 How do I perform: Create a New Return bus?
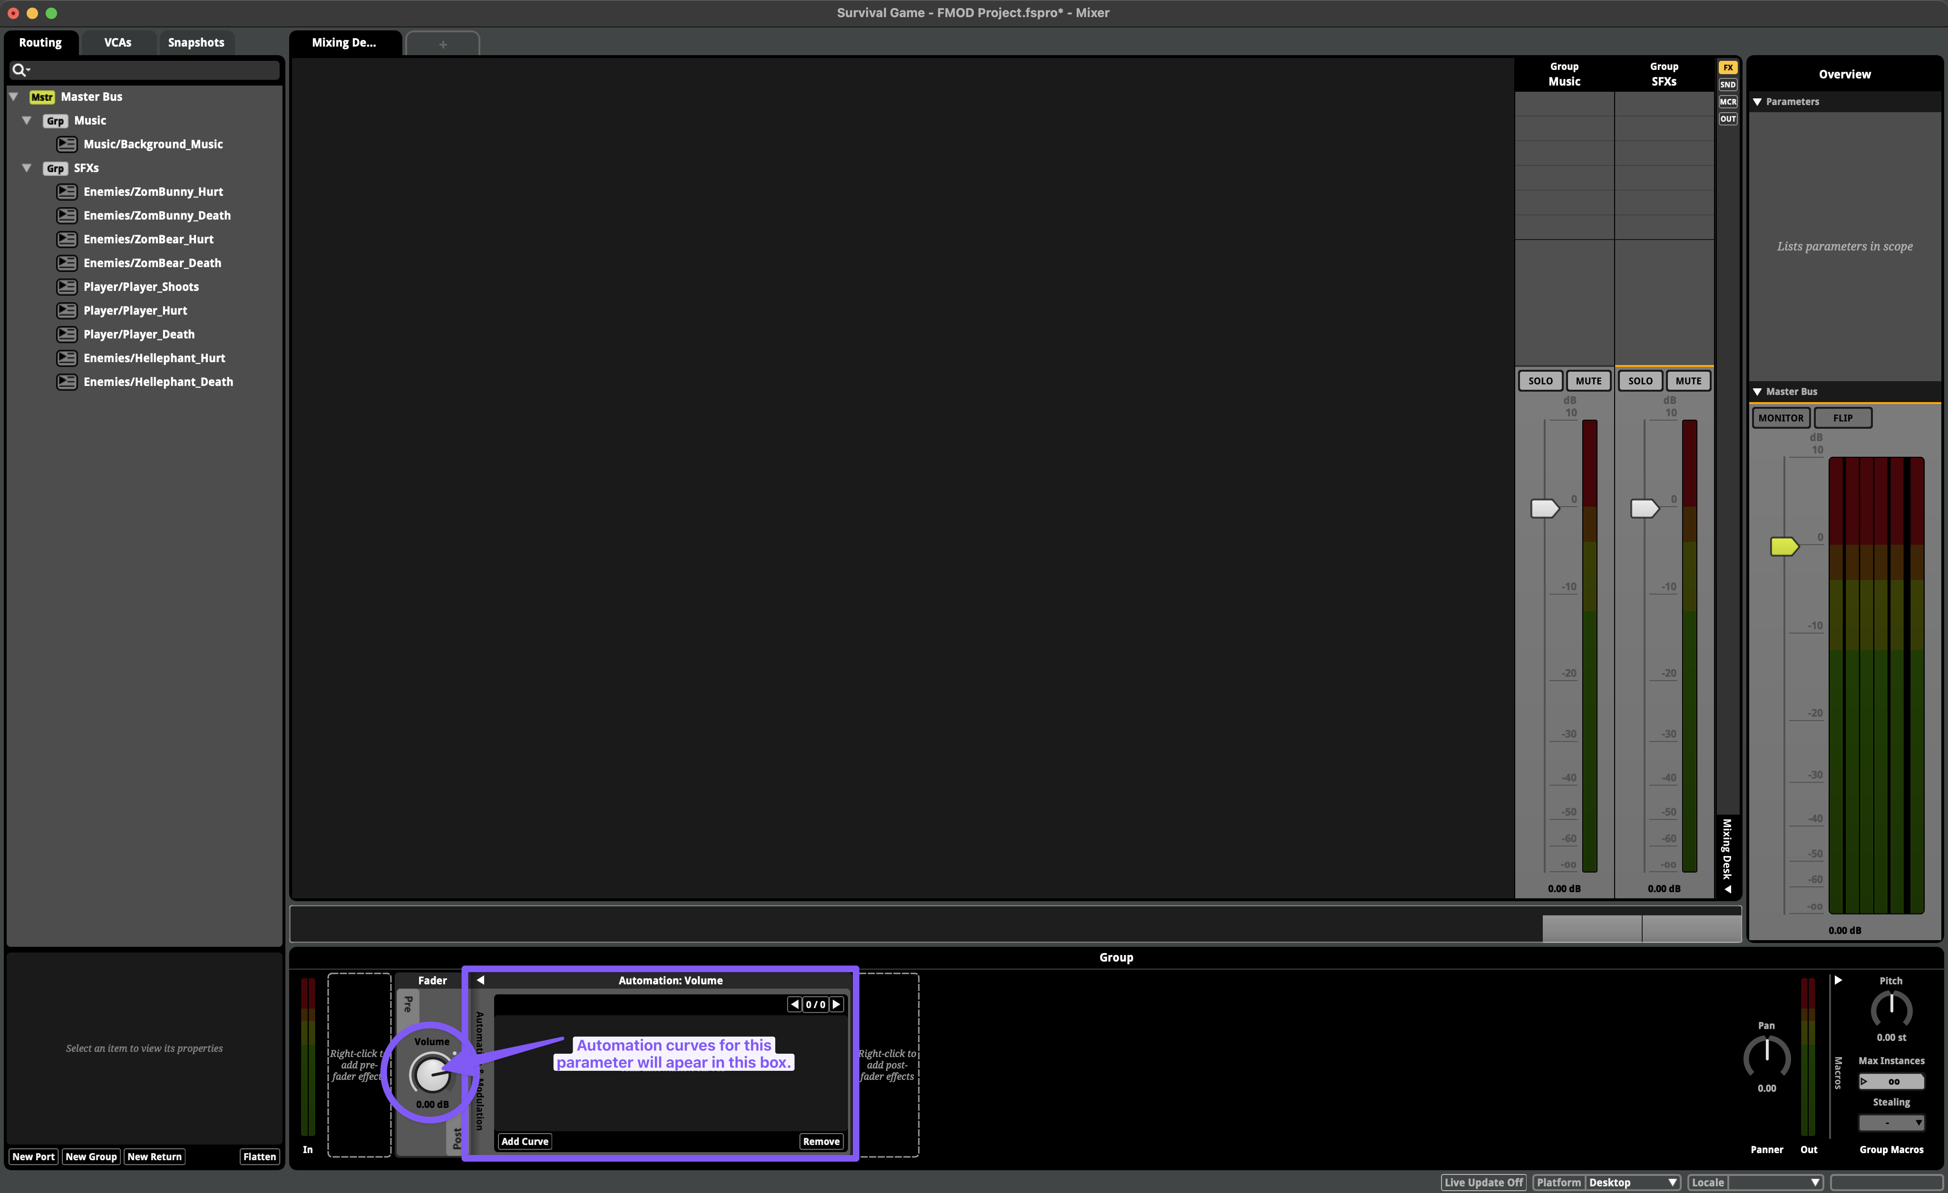click(154, 1156)
